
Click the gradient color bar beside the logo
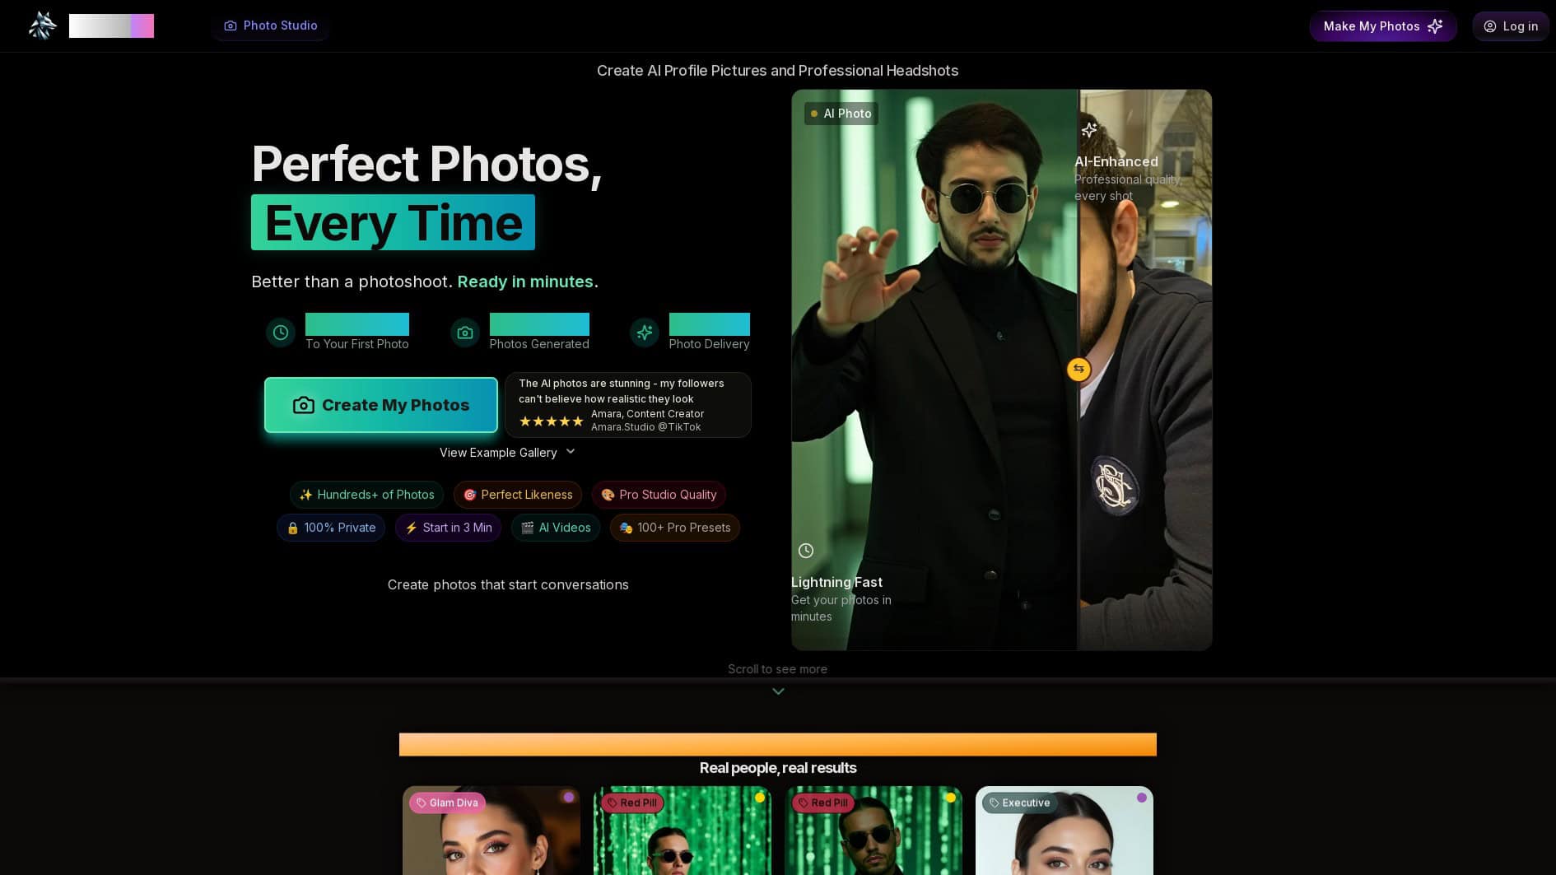coord(112,26)
